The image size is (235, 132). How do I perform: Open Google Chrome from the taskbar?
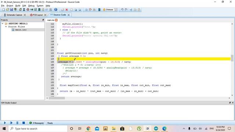pos(88,129)
